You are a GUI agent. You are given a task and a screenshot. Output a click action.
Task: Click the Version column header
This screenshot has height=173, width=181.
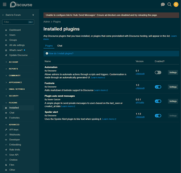(139, 61)
